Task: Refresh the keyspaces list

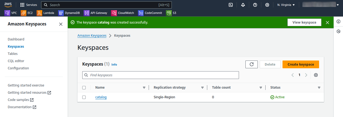Action: click(251, 64)
